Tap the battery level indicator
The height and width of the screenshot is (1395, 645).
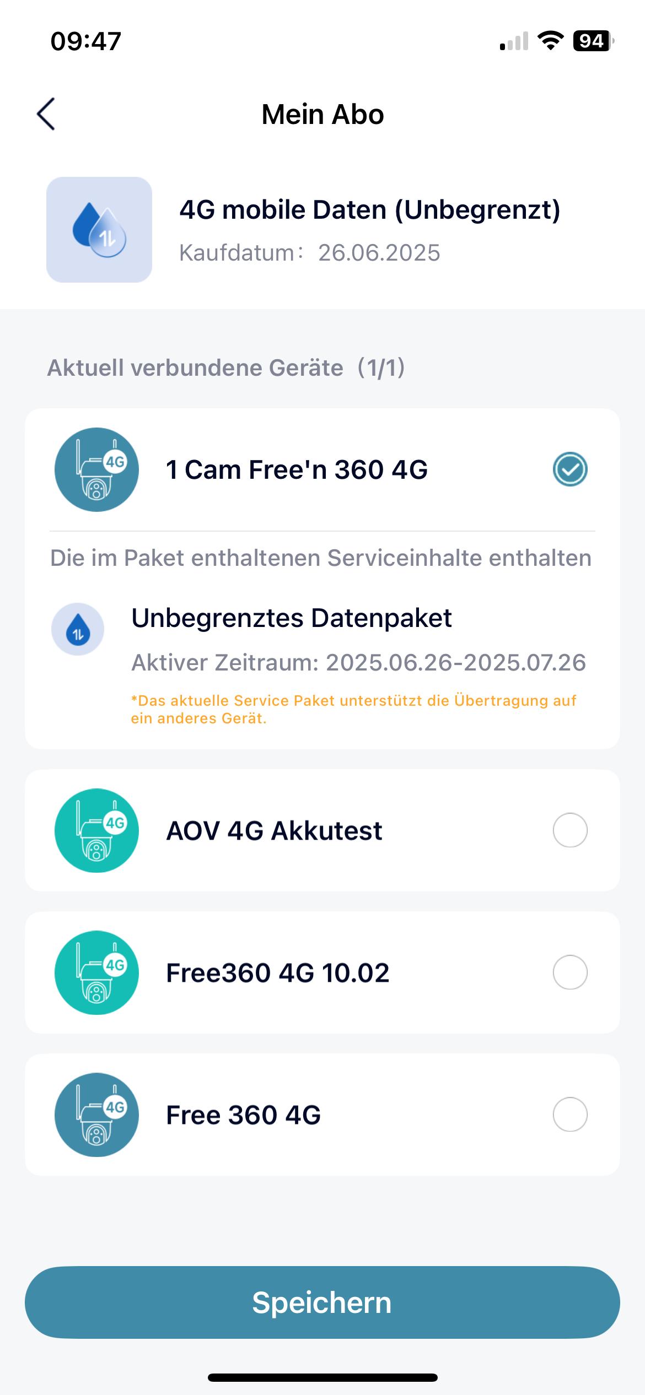coord(593,41)
